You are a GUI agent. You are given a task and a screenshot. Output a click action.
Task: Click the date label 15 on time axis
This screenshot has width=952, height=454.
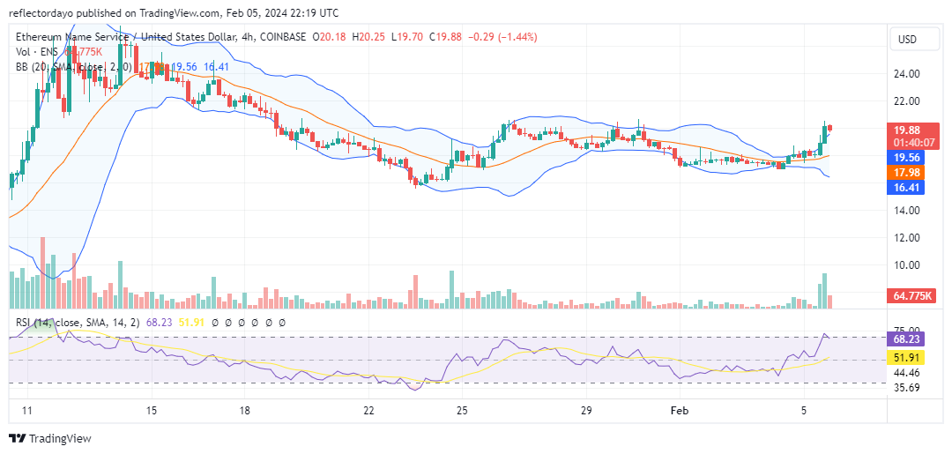(x=152, y=410)
